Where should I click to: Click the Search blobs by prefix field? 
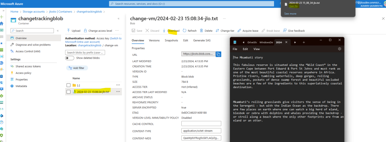coord(85,52)
